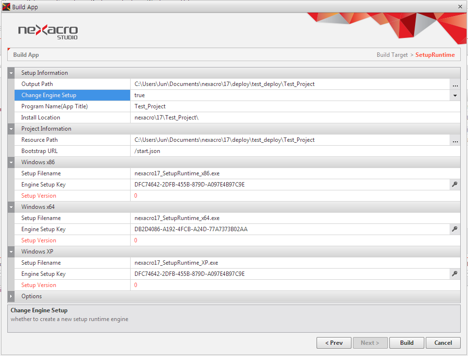The image size is (468, 356).
Task: Click the Bootstrap URL value field
Action: pyautogui.click(x=291, y=151)
